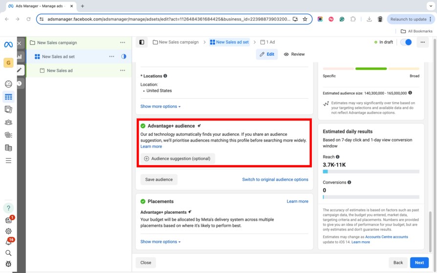The width and height of the screenshot is (437, 273).
Task: Open the Meta logo home icon
Action: point(8,44)
